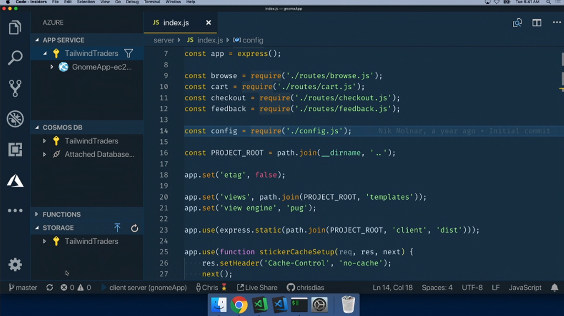The height and width of the screenshot is (316, 564).
Task: Open the Source Control view
Action: (x=15, y=88)
